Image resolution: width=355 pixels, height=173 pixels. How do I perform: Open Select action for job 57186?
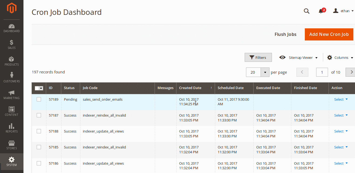tap(341, 163)
